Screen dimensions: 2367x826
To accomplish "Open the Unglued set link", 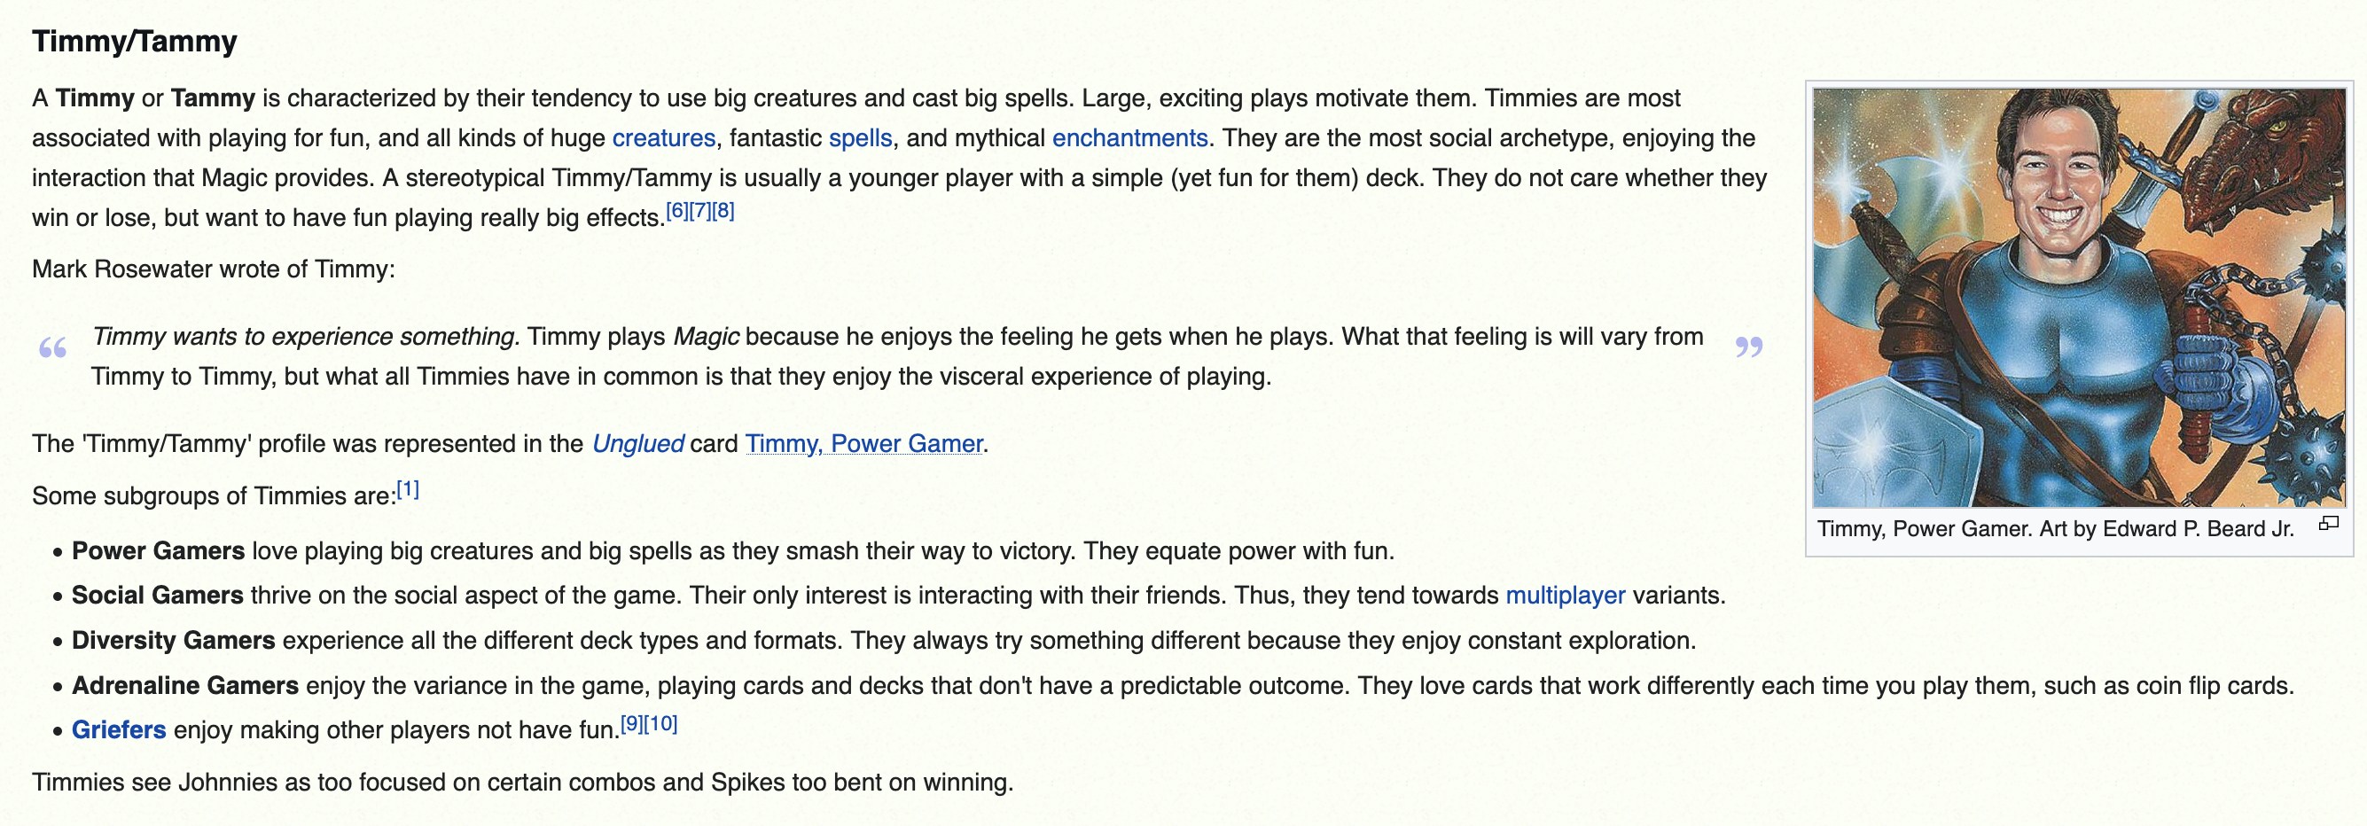I will tap(637, 444).
